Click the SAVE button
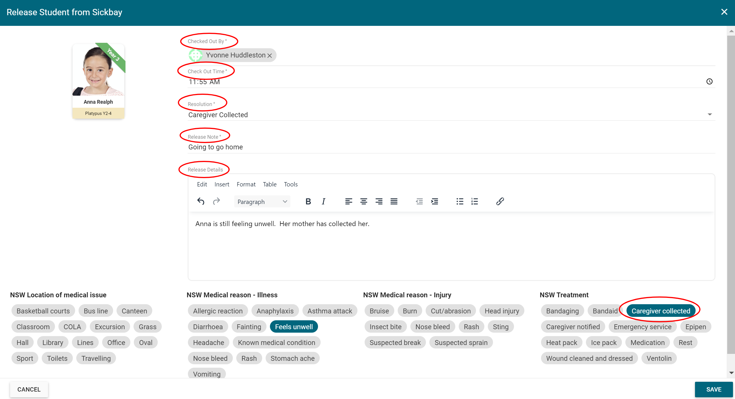This screenshot has width=735, height=399. click(x=713, y=389)
